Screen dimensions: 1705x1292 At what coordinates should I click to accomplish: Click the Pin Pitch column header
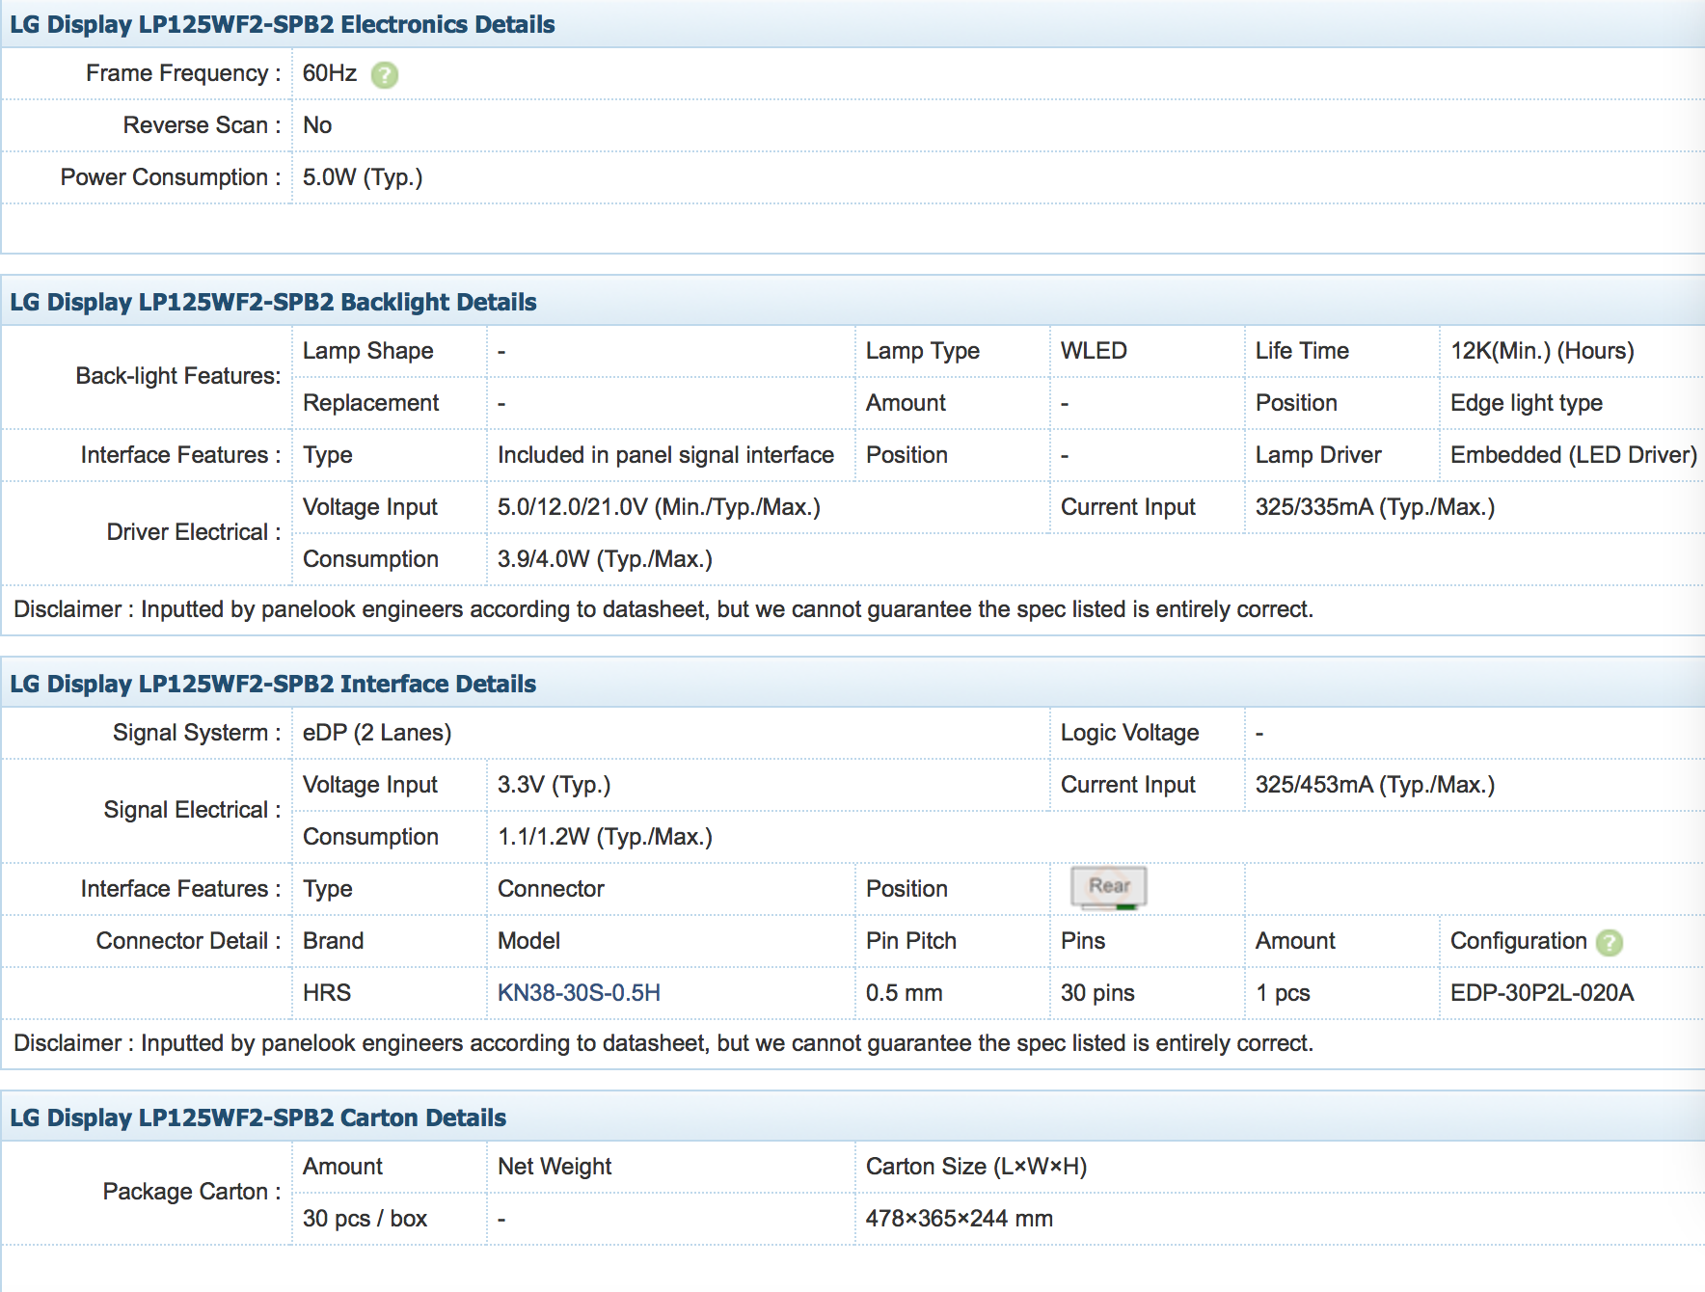click(x=910, y=941)
